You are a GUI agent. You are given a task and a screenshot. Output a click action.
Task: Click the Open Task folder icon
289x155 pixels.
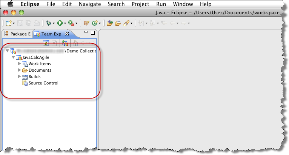coord(118,23)
